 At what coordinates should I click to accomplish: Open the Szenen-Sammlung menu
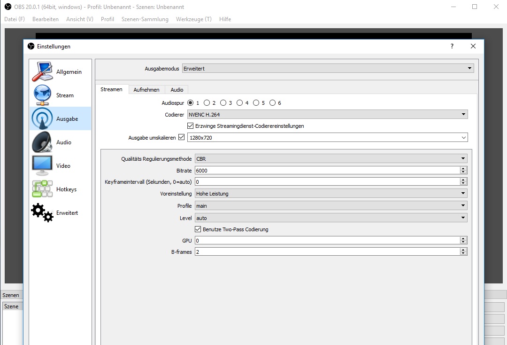(145, 19)
